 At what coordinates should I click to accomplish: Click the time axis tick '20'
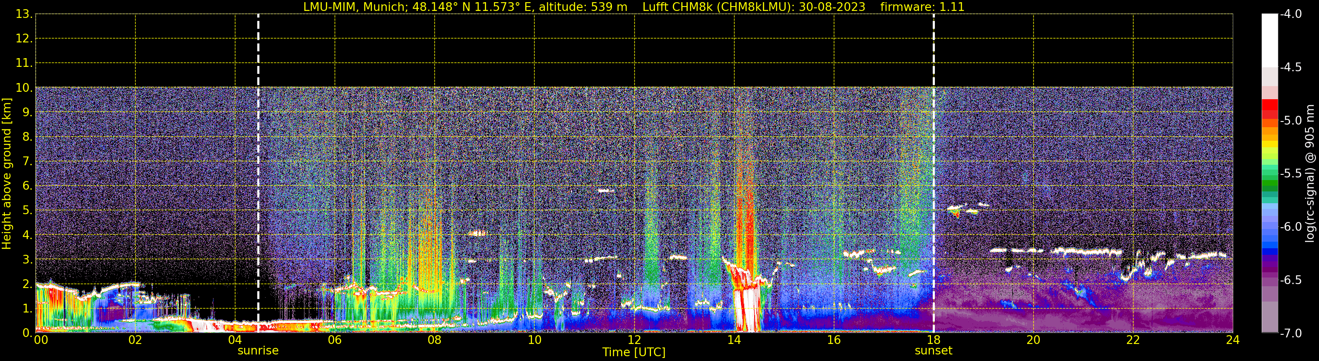[x=1033, y=340]
